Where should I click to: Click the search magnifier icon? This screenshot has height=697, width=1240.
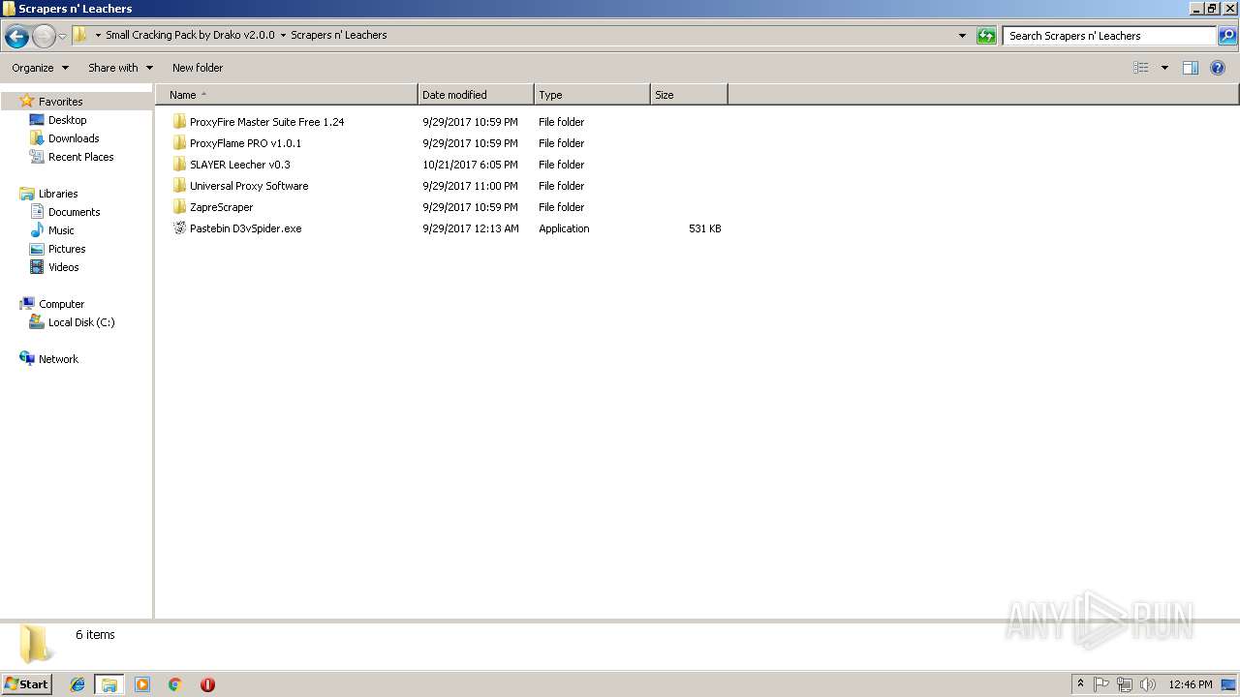pos(1227,36)
